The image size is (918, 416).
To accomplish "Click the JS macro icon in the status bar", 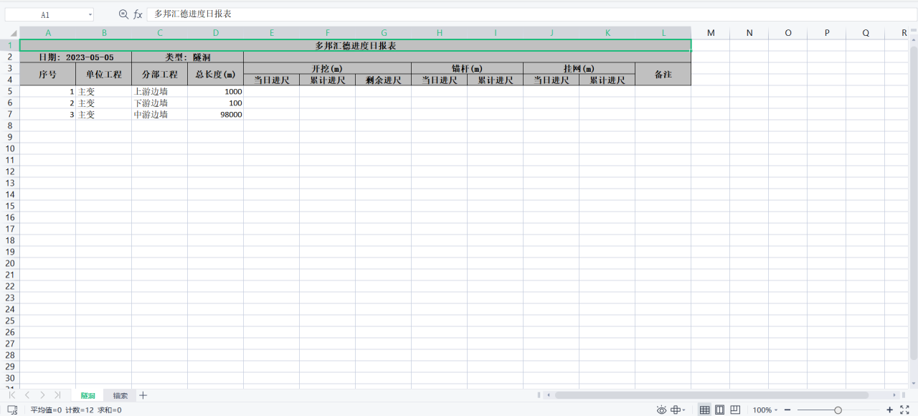I will pos(12,410).
